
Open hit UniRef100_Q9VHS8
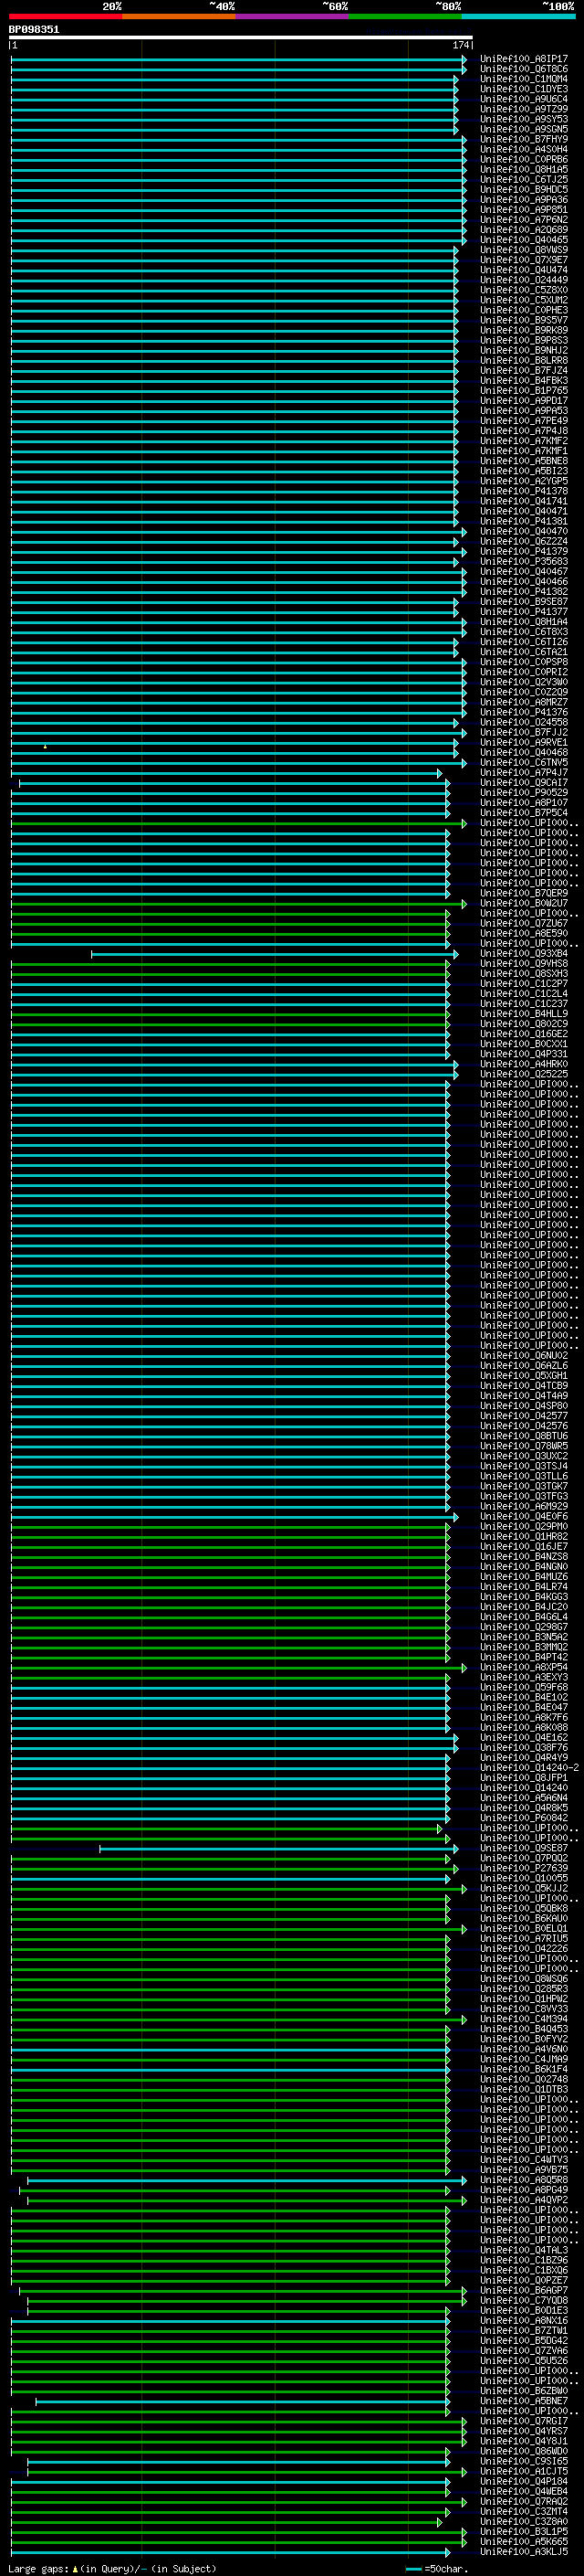click(523, 963)
